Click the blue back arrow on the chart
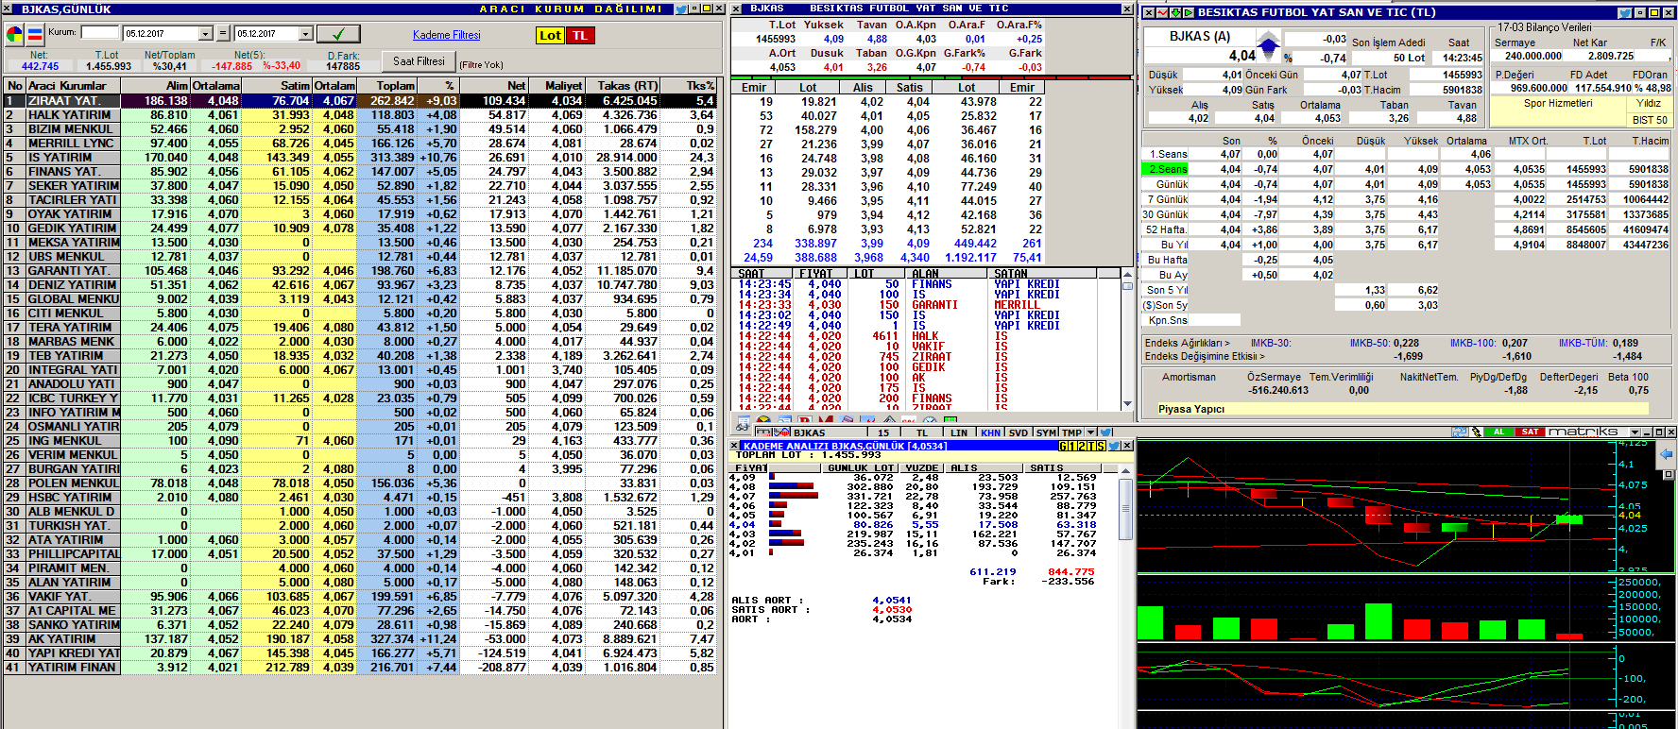 click(x=1666, y=454)
